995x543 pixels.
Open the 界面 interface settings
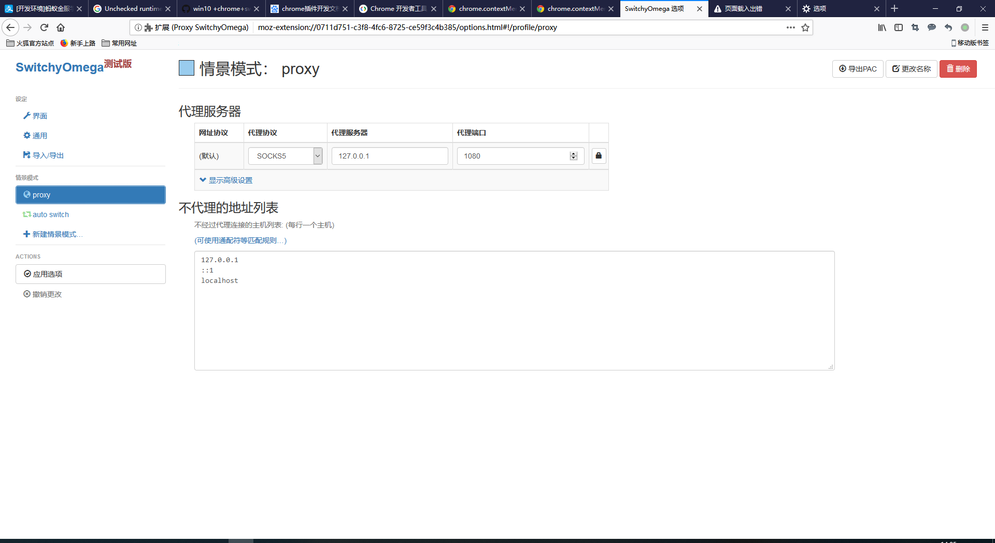(x=35, y=116)
